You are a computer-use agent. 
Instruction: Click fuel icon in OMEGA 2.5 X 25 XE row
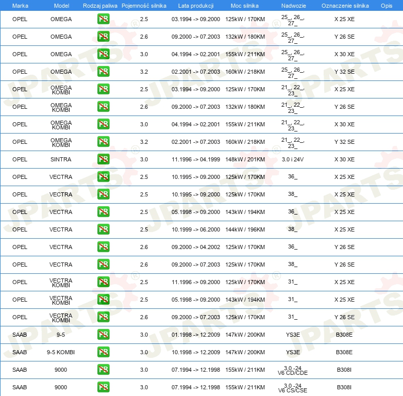pyautogui.click(x=103, y=19)
